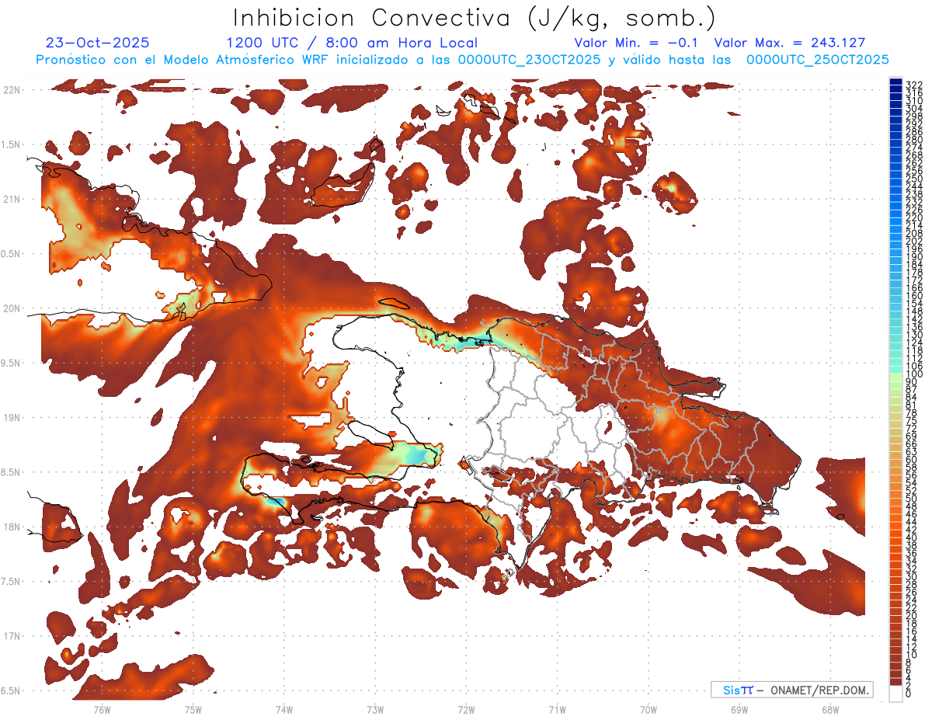Screen dimensions: 932x720
Task: Click the "Valor Min. = -0.1" text
Action: coord(637,43)
